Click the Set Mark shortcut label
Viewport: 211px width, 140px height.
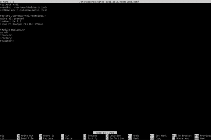pyautogui.click(x=161, y=136)
